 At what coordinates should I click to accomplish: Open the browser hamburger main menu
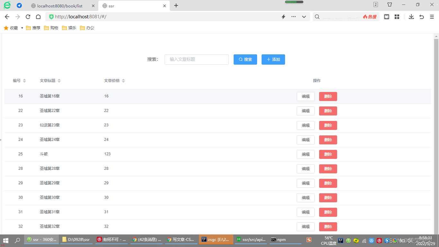(432, 17)
